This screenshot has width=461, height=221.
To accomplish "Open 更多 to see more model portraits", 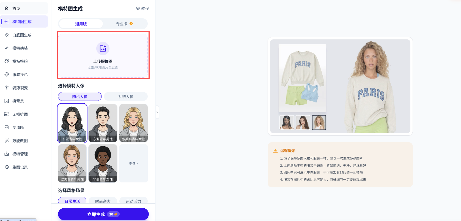I will click(133, 163).
